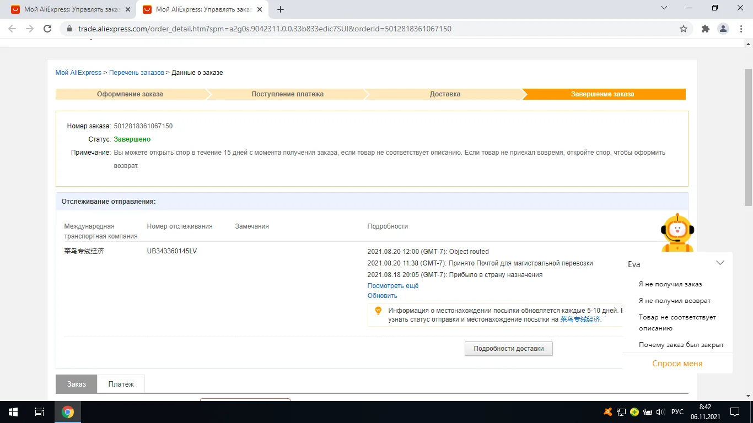The width and height of the screenshot is (753, 423).
Task: Click the Поступление платежа step
Action: [x=288, y=94]
